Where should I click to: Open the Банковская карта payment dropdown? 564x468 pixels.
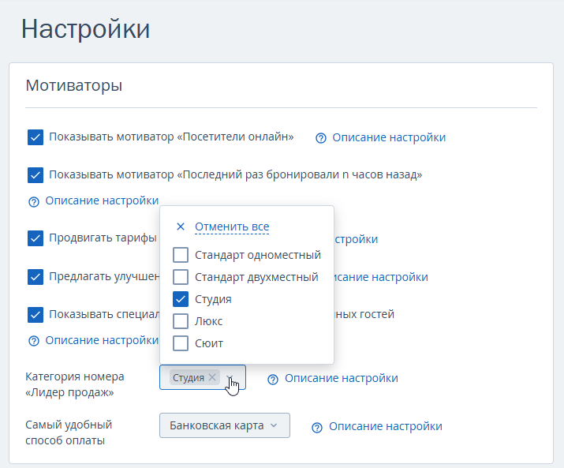[225, 425]
